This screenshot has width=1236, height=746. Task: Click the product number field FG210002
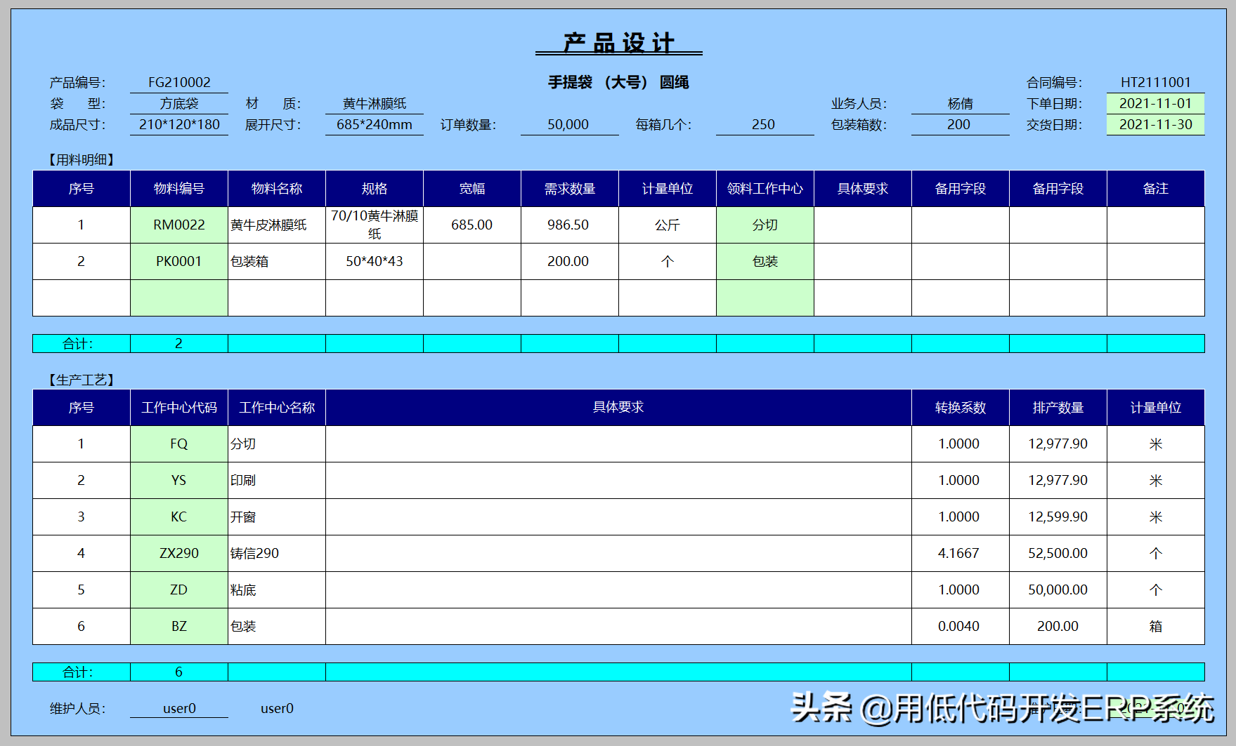179,83
